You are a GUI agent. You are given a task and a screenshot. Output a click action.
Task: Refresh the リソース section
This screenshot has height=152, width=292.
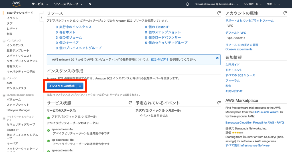point(219,13)
